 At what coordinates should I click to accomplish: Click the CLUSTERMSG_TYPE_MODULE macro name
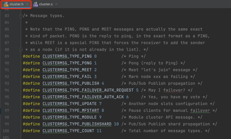pos(70,117)
